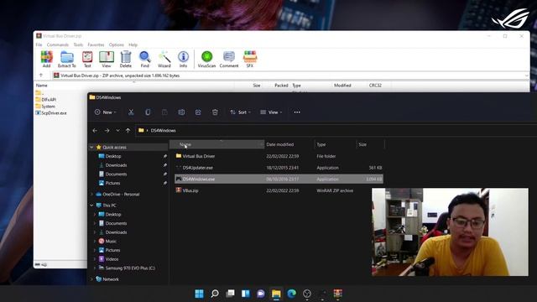Image resolution: width=537 pixels, height=302 pixels.
Task: Click the SFX icon in WinRAR
Action: click(250, 59)
